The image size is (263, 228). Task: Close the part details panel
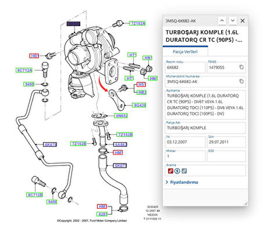[x=243, y=21]
